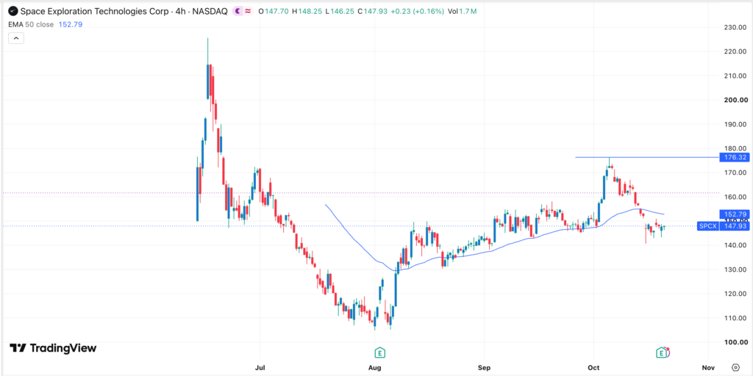Click the blue EMA value 152.79 in legend
This screenshot has width=753, height=376.
pos(71,24)
